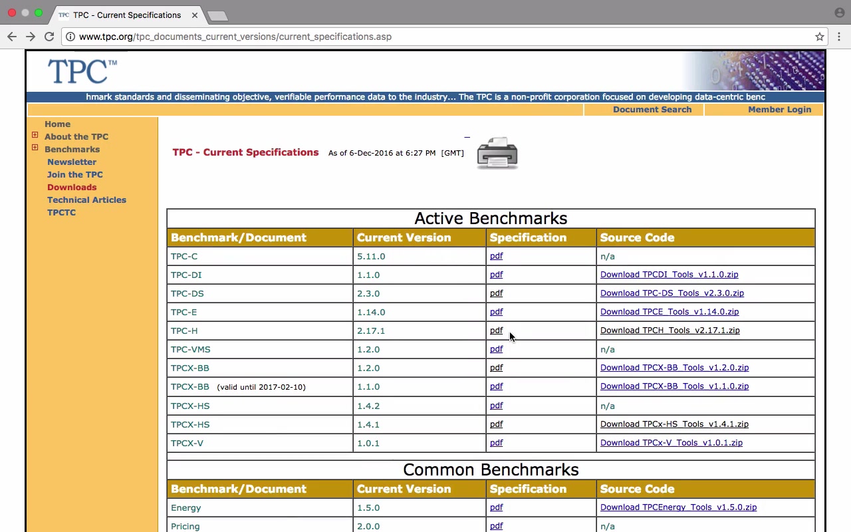Click the TPC-C benchmark name
The height and width of the screenshot is (532, 851).
[x=184, y=256]
